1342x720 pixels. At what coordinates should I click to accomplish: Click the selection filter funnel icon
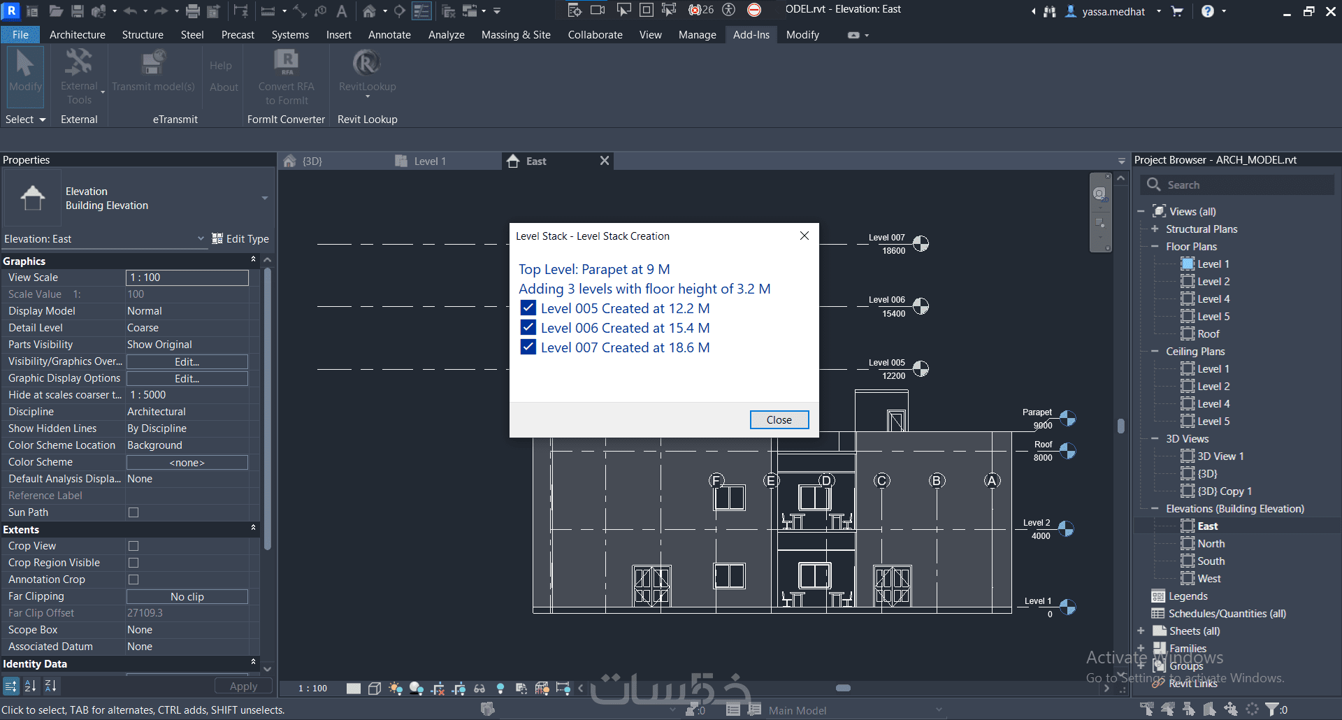[1273, 709]
